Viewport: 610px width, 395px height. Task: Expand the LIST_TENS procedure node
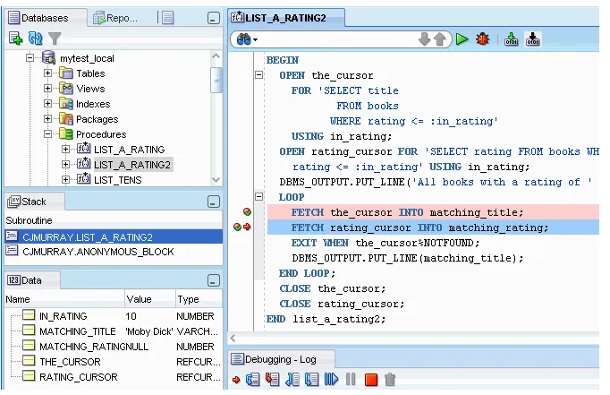pos(65,179)
